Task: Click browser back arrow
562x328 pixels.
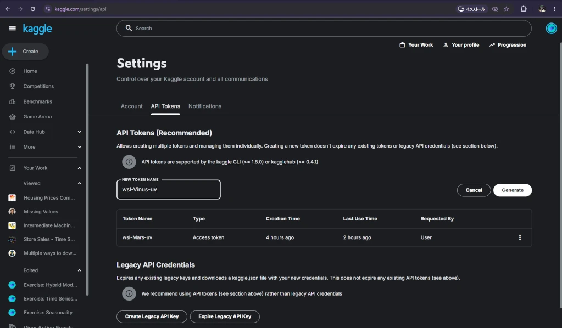Action: 8,9
